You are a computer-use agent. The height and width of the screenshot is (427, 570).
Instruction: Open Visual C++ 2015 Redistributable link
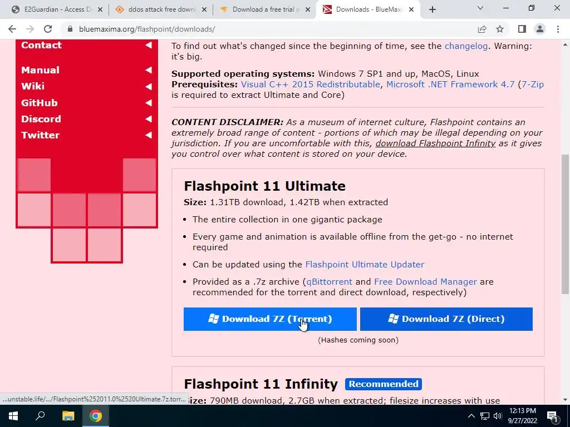coord(311,85)
